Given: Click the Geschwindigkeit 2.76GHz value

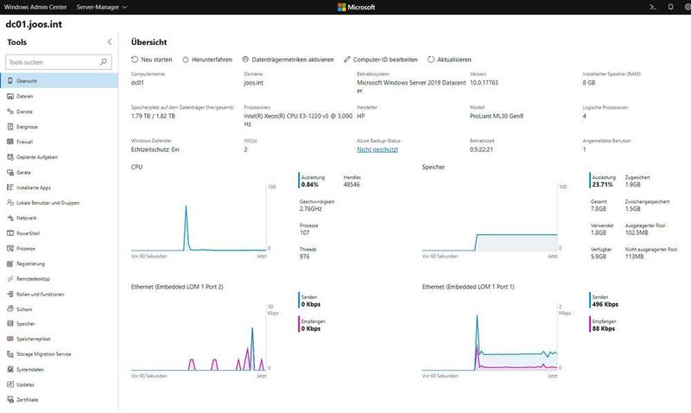Looking at the screenshot, I should (x=311, y=208).
